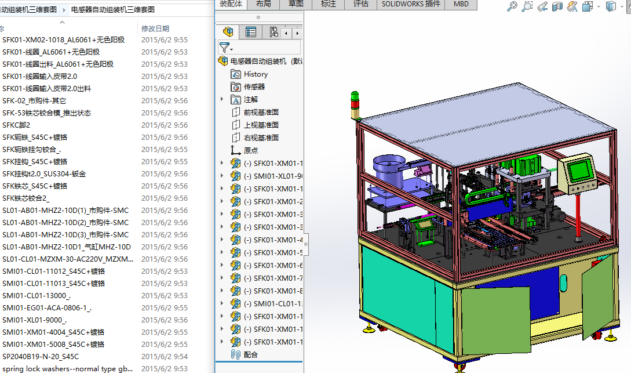The height and width of the screenshot is (373, 631).
Task: Select 前视基准面 plane in feature tree
Action: [x=261, y=113]
